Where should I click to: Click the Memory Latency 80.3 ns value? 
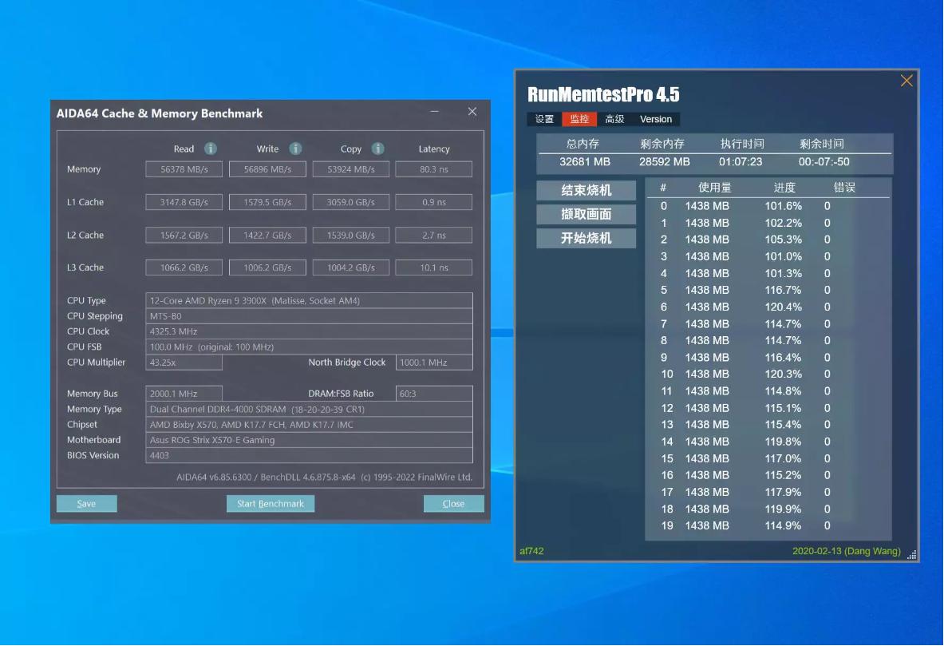tap(433, 168)
